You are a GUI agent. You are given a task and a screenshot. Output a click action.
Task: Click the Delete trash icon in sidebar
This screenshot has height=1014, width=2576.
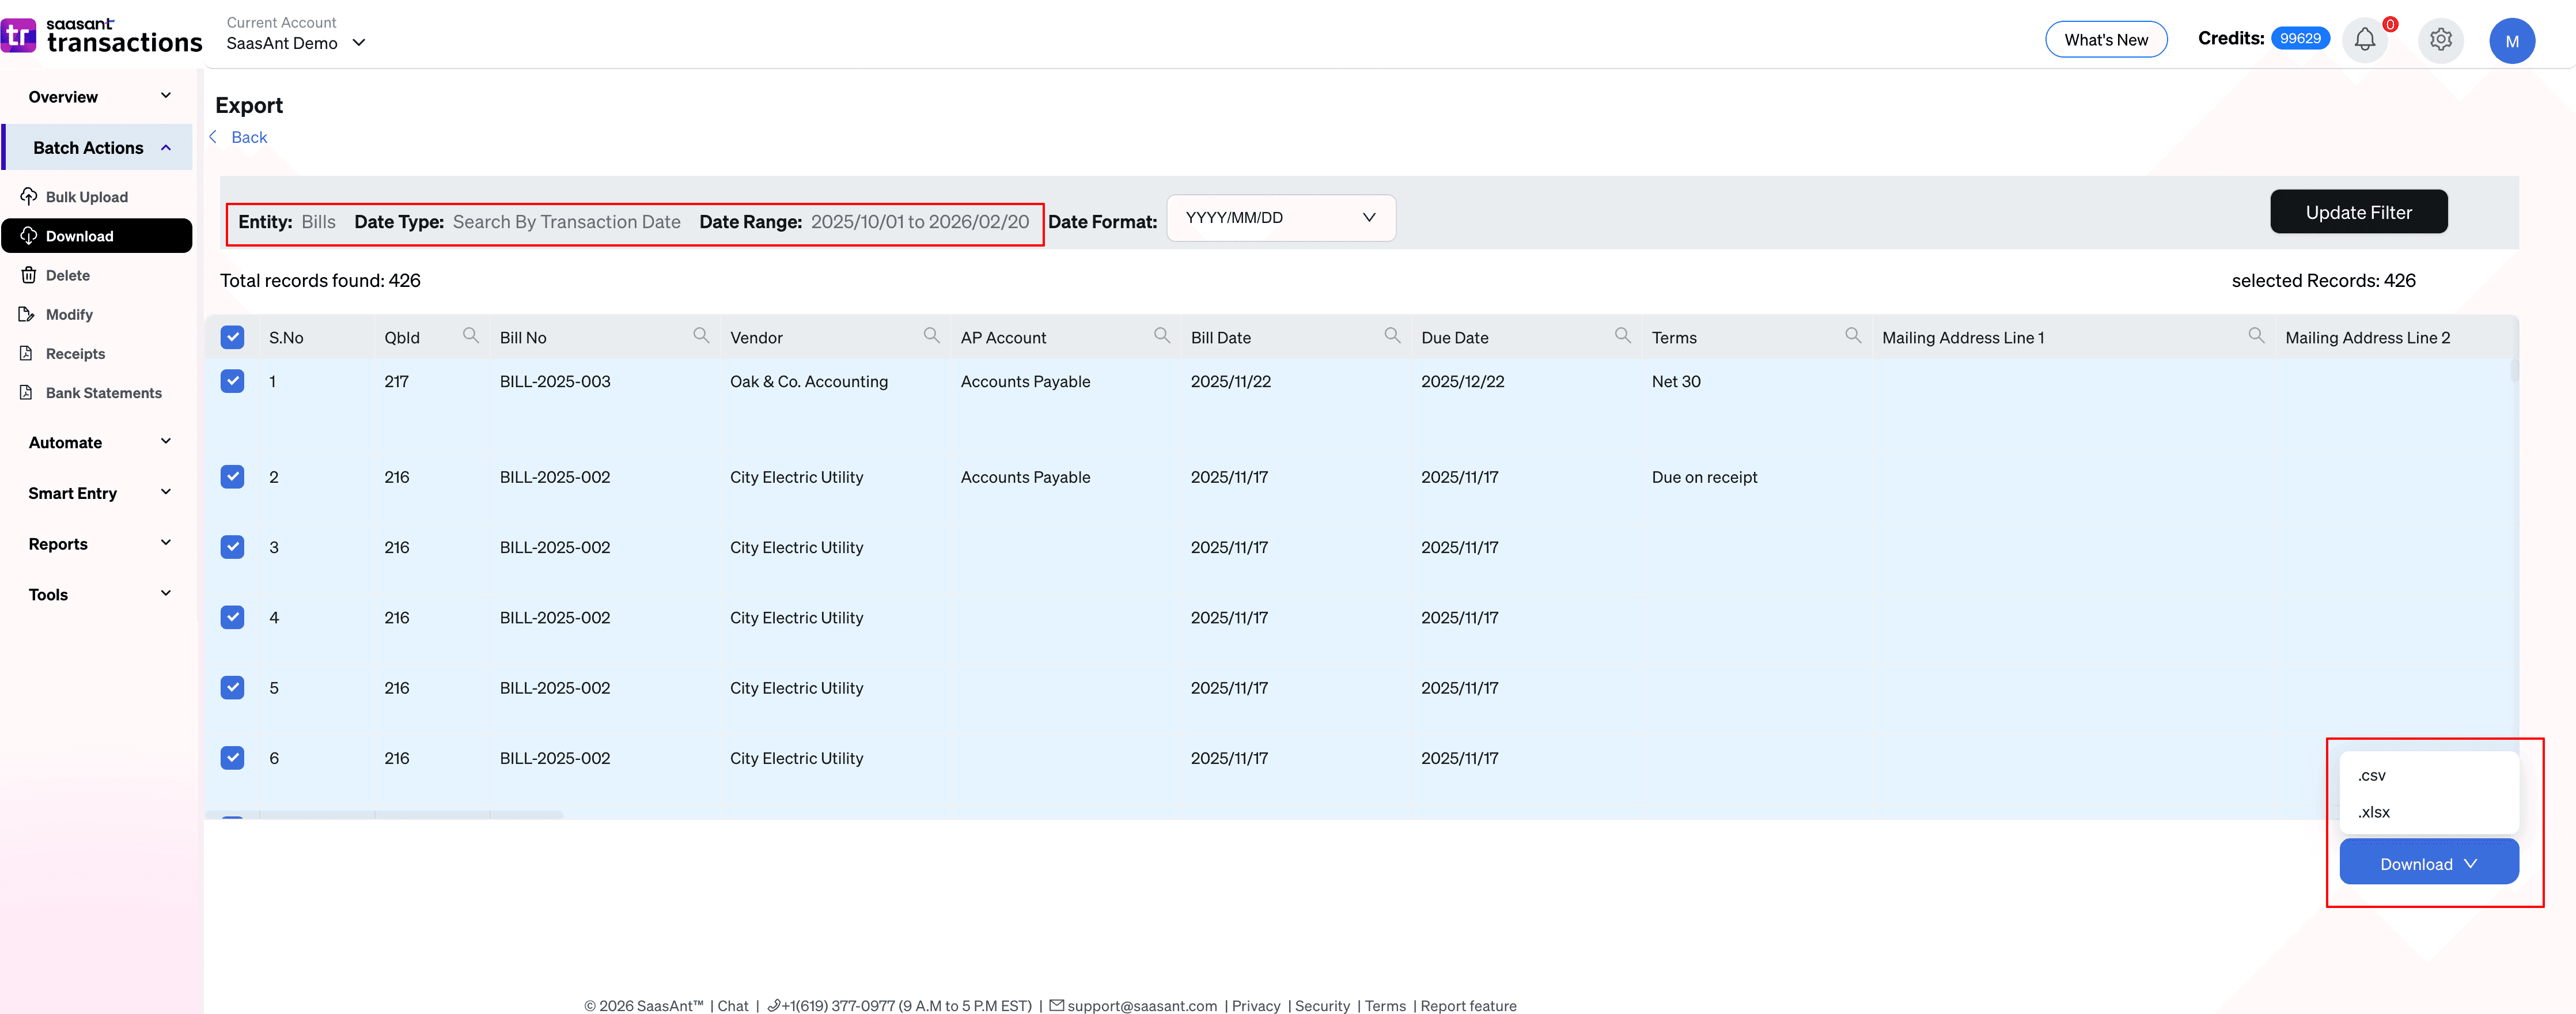tap(29, 275)
